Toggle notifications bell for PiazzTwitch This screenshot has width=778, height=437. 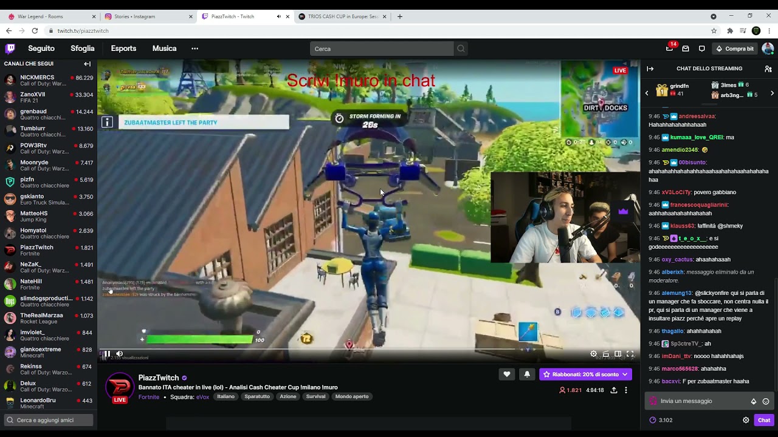point(526,374)
